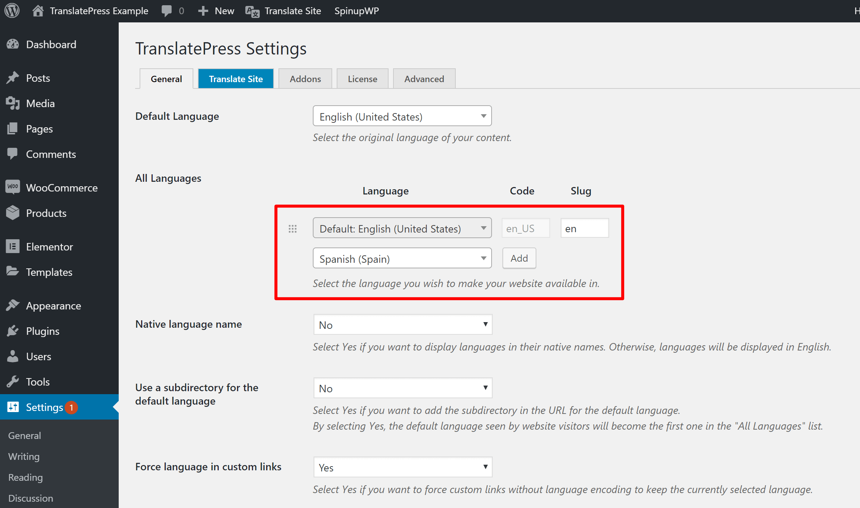
Task: Open the Products menu item
Action: pos(59,213)
